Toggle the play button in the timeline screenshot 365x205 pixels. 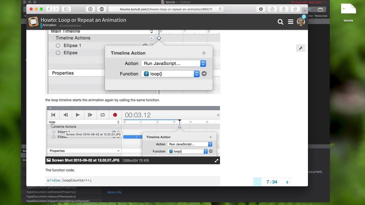(x=78, y=115)
